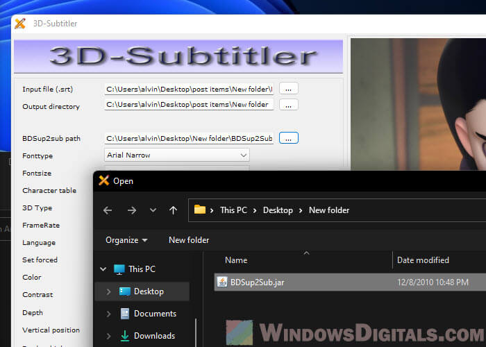Viewport: 486px width, 347px height.
Task: Open chevron before This PC breadcrumb
Action: 212,210
